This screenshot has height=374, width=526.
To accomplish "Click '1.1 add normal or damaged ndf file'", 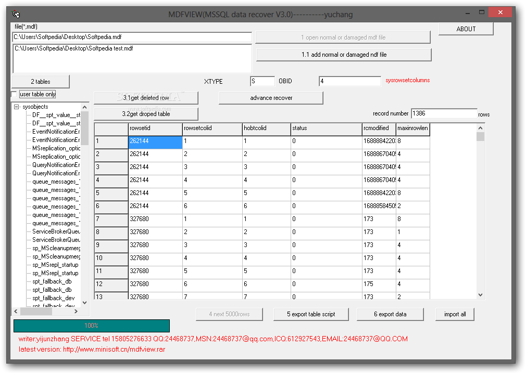I will click(344, 55).
